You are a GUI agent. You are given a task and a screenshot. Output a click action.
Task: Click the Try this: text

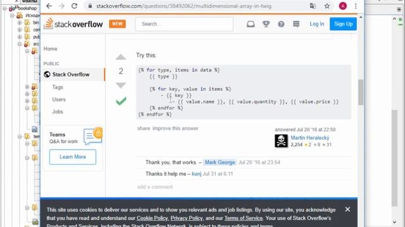146,55
